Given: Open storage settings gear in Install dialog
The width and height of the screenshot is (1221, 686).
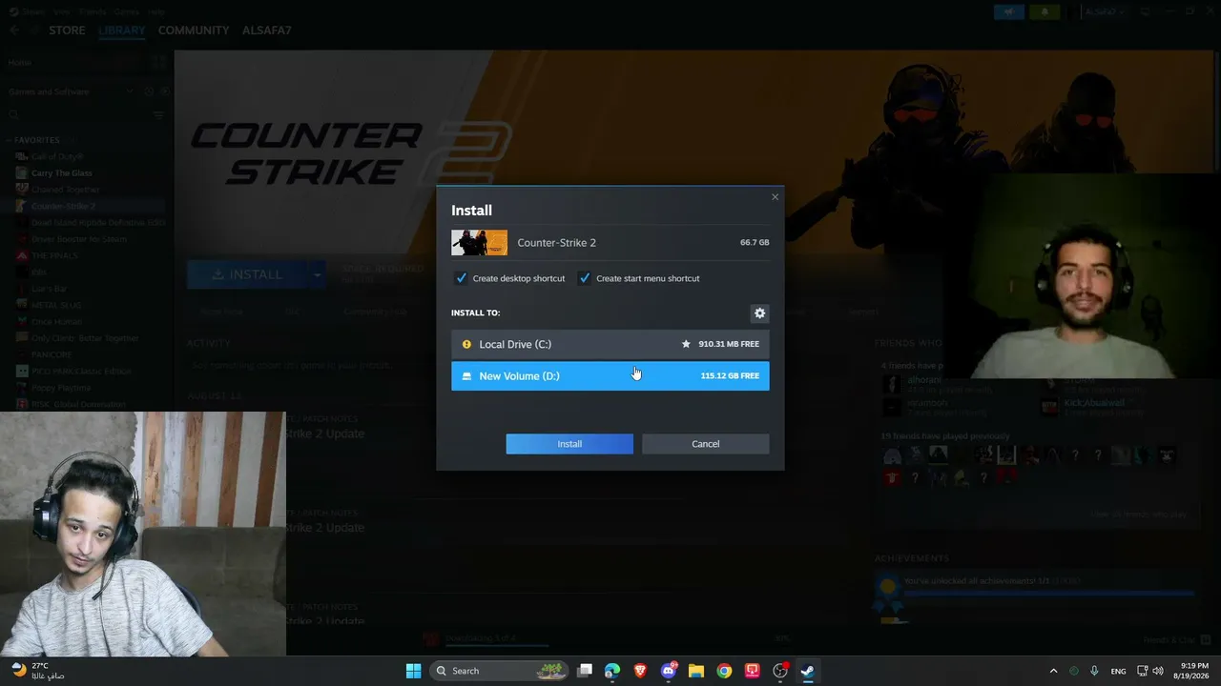Looking at the screenshot, I should [x=759, y=313].
